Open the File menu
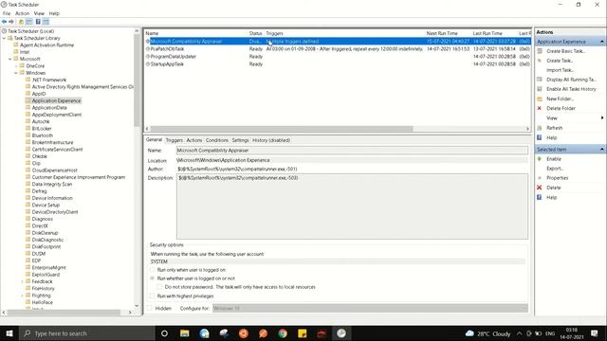The height and width of the screenshot is (341, 607). [x=7, y=13]
